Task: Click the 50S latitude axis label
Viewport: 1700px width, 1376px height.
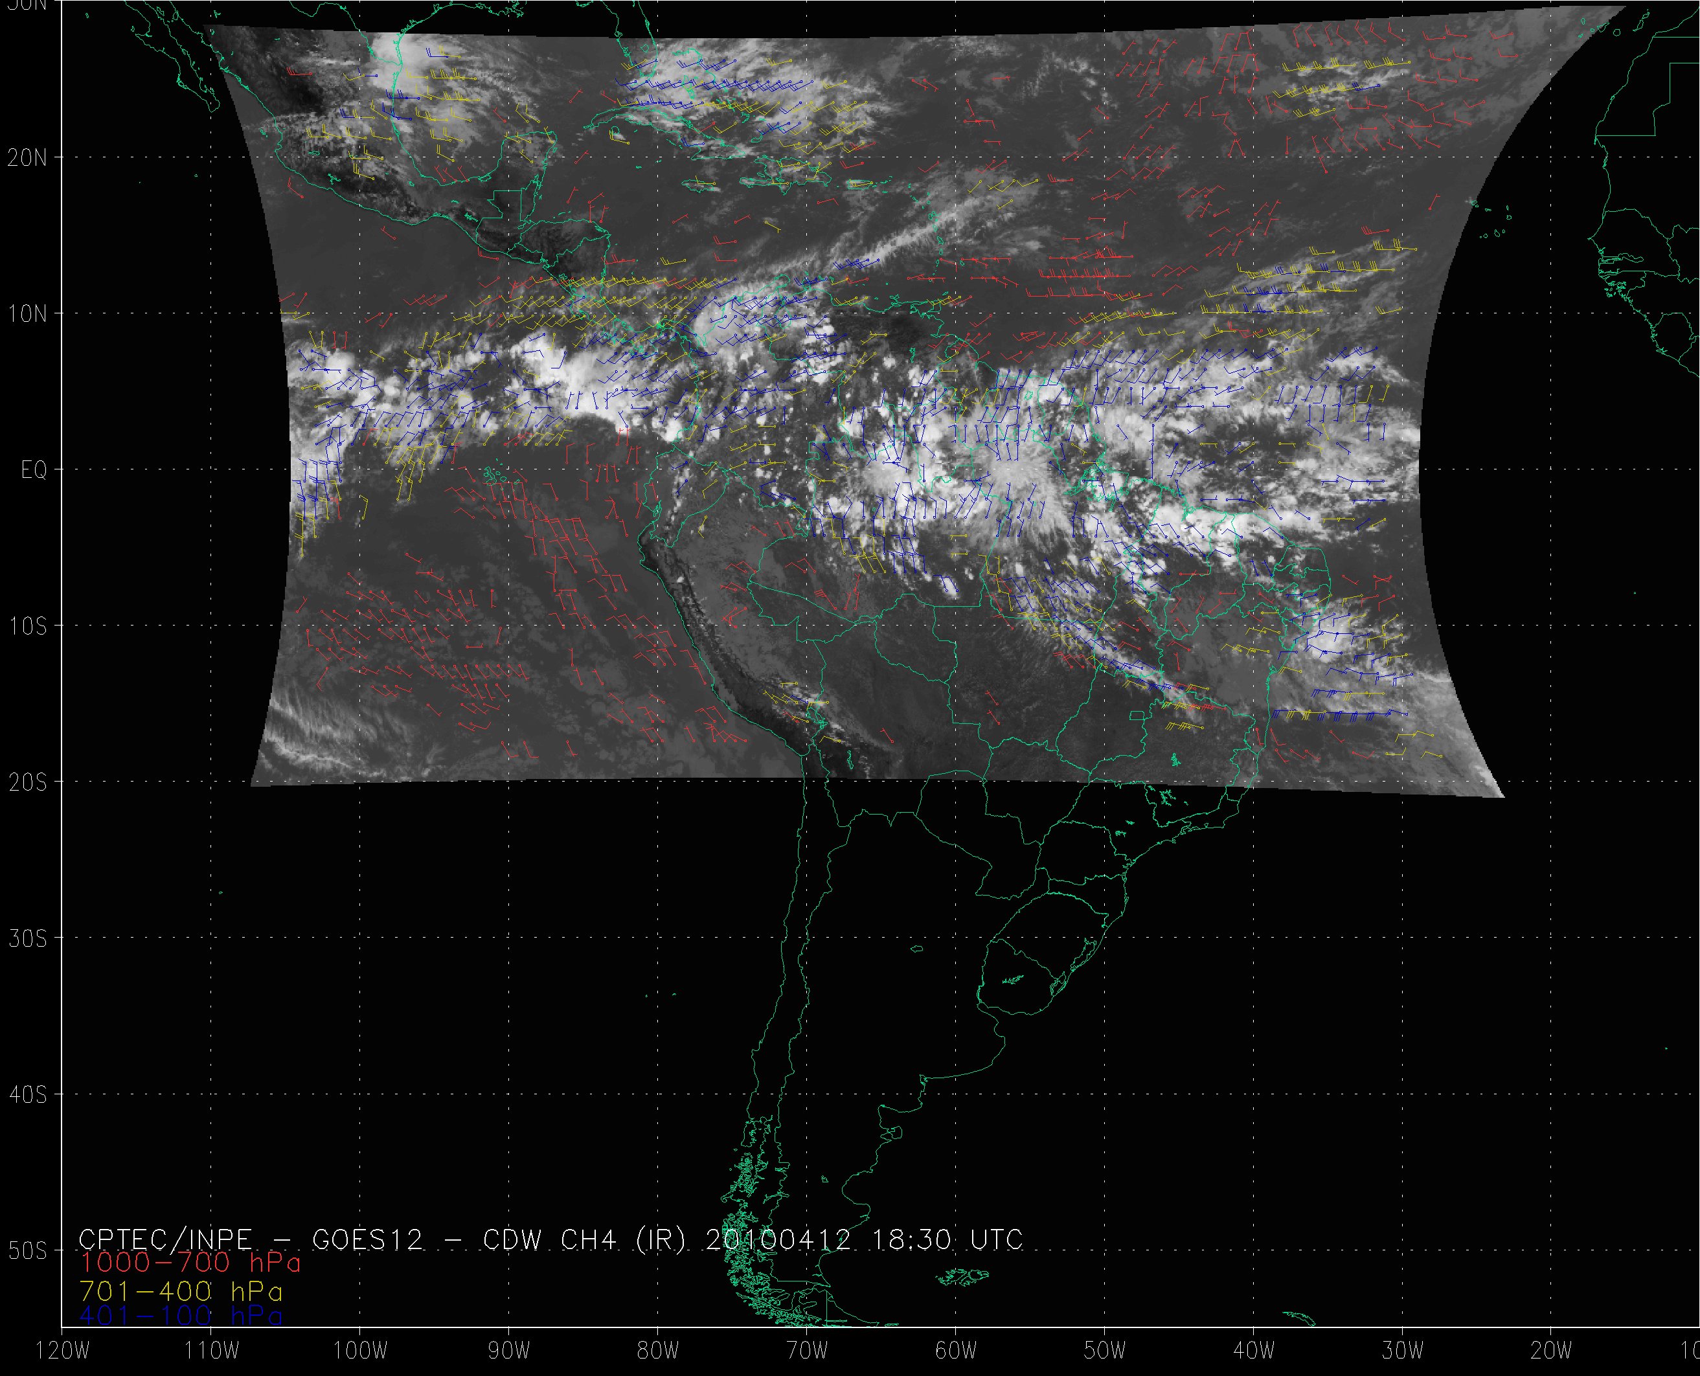Action: click(27, 1251)
